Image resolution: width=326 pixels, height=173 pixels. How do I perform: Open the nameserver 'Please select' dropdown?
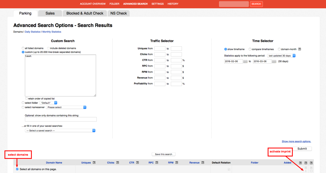pyautogui.click(x=66, y=108)
